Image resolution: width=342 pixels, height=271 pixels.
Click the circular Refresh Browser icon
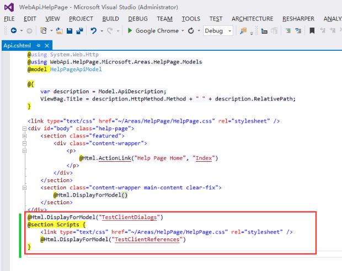pyautogui.click(x=191, y=31)
